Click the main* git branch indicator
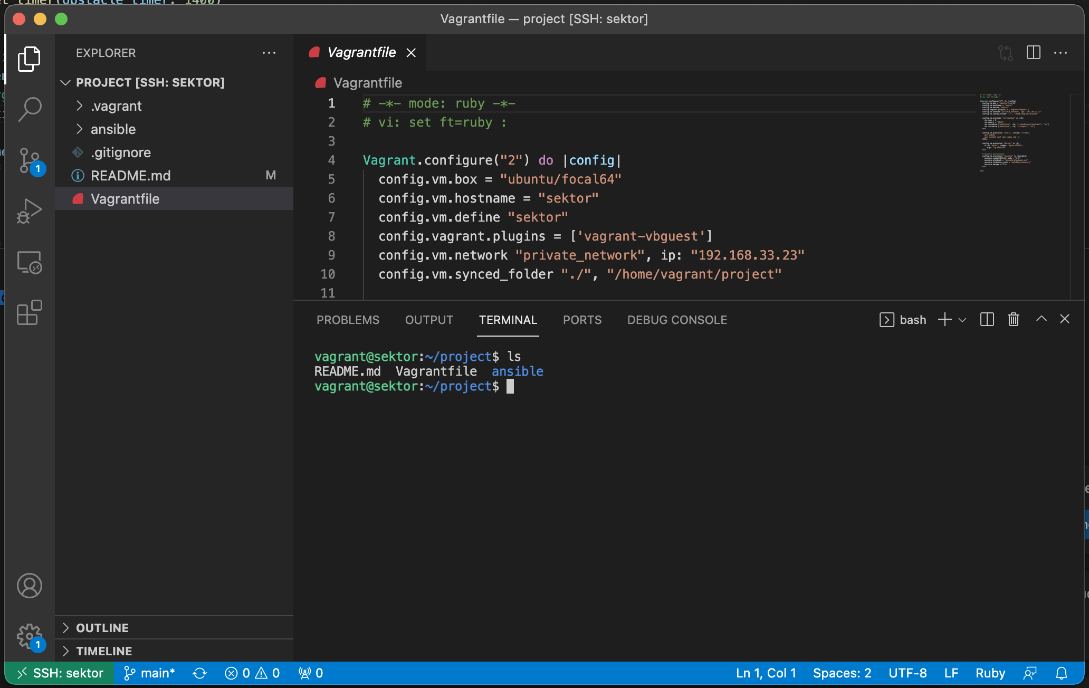Screen dimensions: 1089x688 [149, 673]
